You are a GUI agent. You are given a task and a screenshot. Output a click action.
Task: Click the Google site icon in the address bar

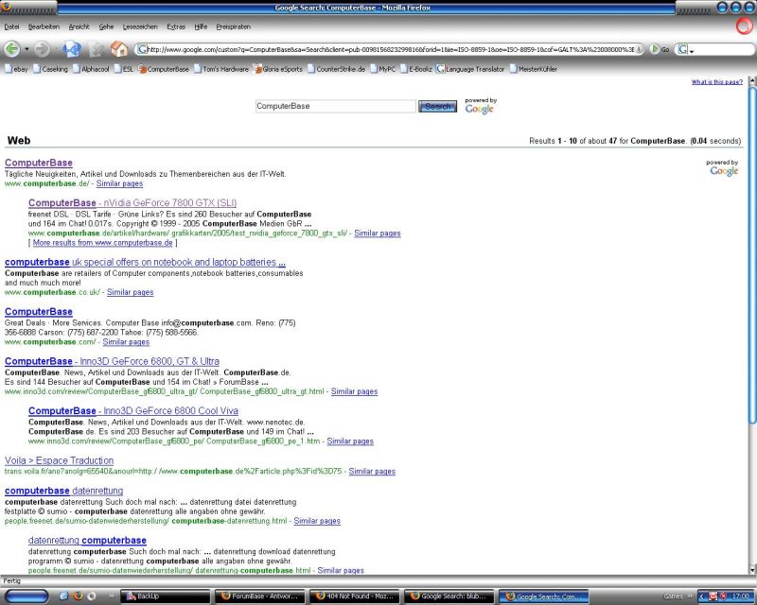[x=142, y=49]
